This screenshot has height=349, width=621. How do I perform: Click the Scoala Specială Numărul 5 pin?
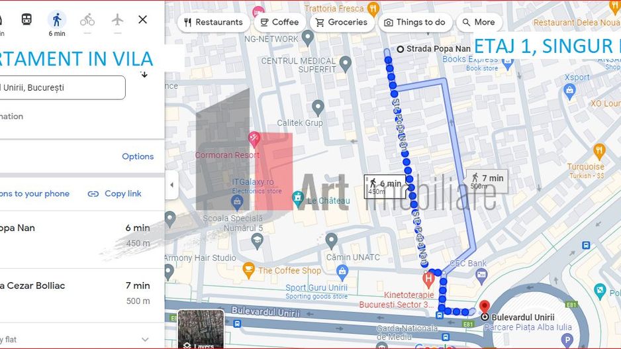point(258,241)
